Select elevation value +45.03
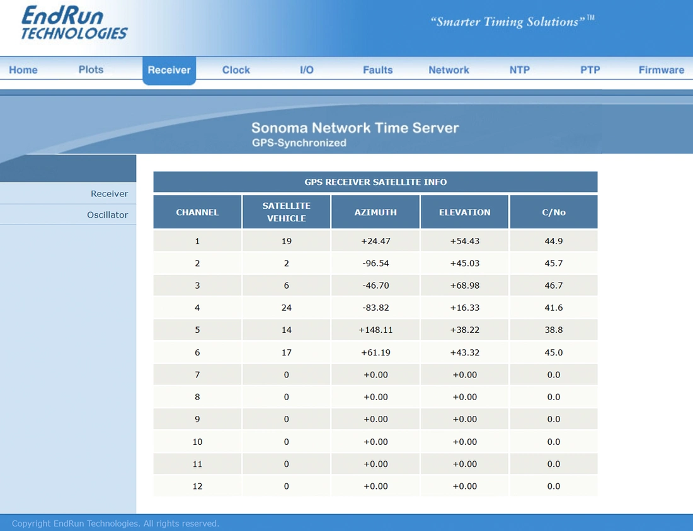693x531 pixels. click(x=464, y=263)
